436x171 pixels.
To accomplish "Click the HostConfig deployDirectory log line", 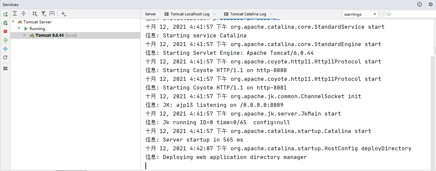I will [278, 148].
